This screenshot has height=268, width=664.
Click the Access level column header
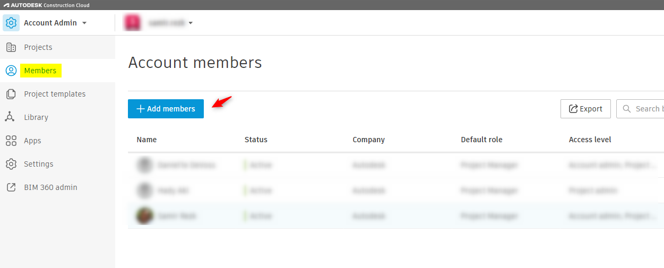tap(590, 140)
